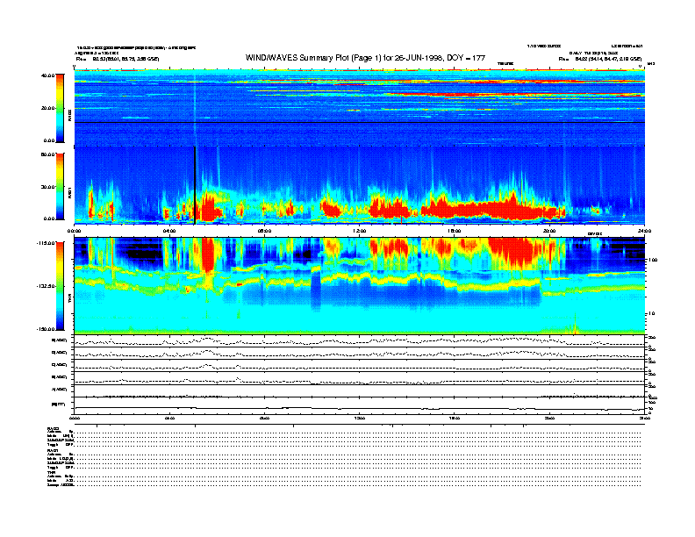This screenshot has width=695, height=537.
Task: Click the bottom TNR color scale bar
Action: 61,285
